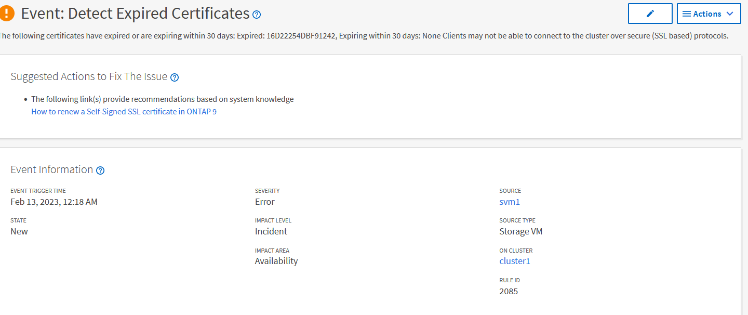
Task: Click the trigger time value Feb 13, 2023
Action: [54, 202]
